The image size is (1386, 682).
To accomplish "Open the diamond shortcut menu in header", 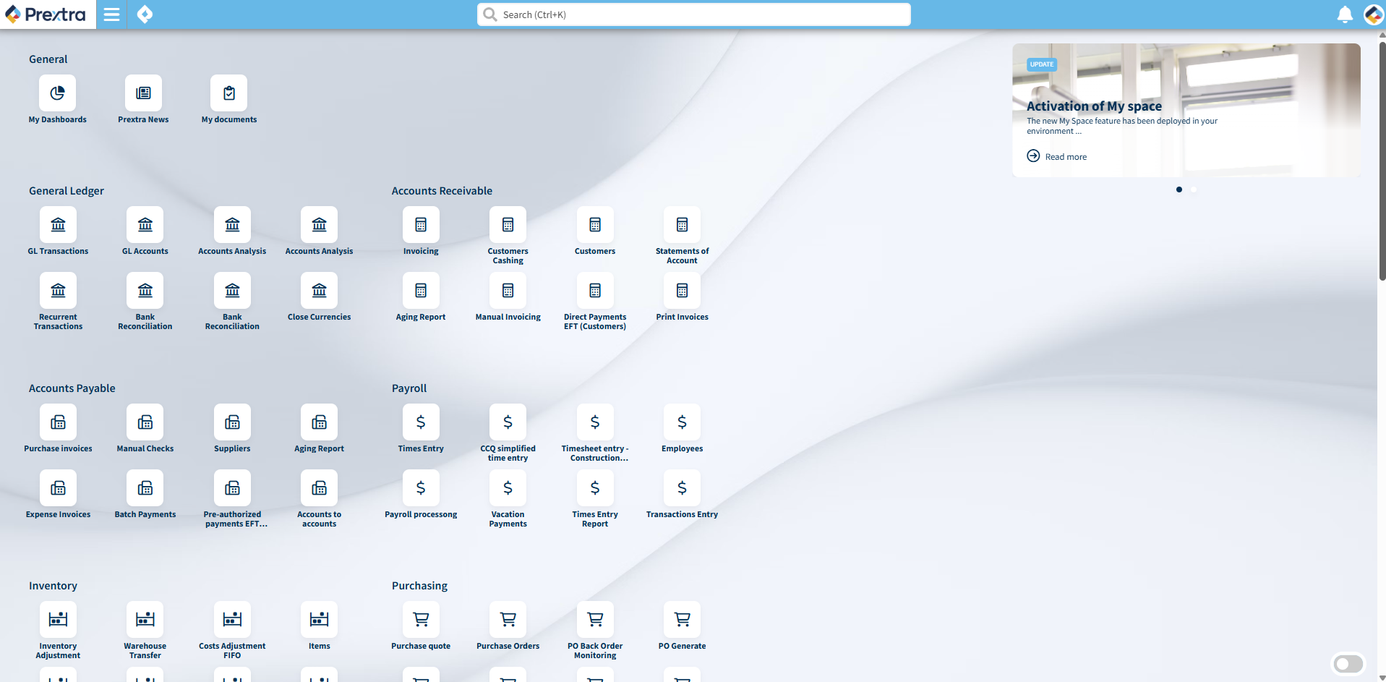I will pos(145,14).
